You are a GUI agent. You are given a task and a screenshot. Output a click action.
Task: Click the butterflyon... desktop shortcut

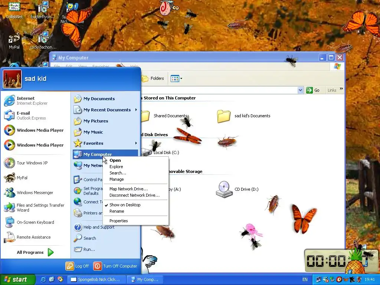coord(43,10)
